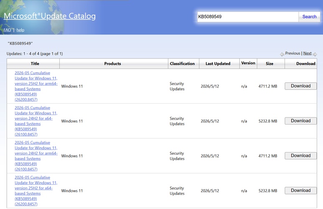Open the 24H2 x64 update (26100.8457) title link
323x209 pixels.
(x=36, y=121)
